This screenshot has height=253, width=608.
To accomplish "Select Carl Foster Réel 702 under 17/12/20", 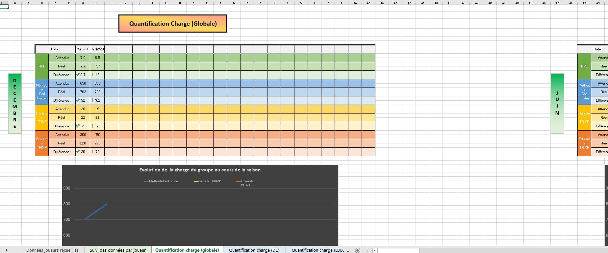I will [97, 92].
